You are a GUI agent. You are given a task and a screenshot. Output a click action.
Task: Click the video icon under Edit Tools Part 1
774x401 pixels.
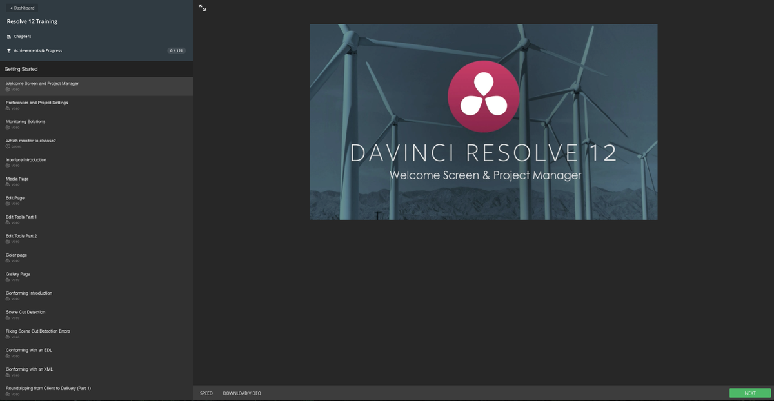coord(8,222)
